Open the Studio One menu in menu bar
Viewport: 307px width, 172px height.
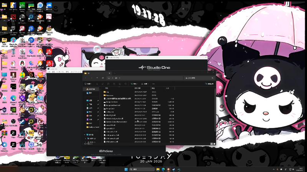point(60,72)
